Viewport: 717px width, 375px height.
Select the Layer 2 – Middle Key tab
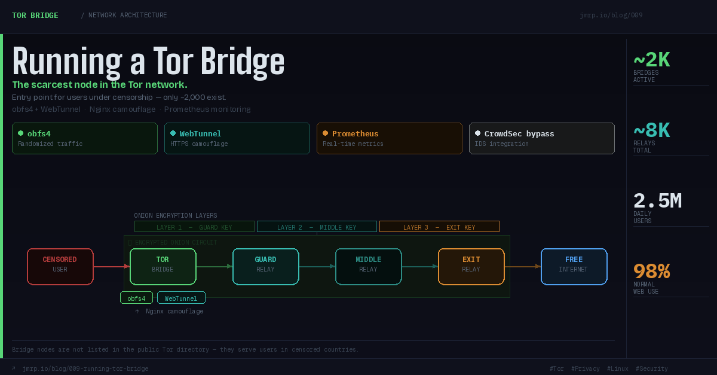[317, 227]
